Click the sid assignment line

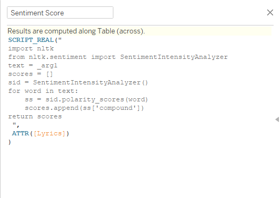78,83
